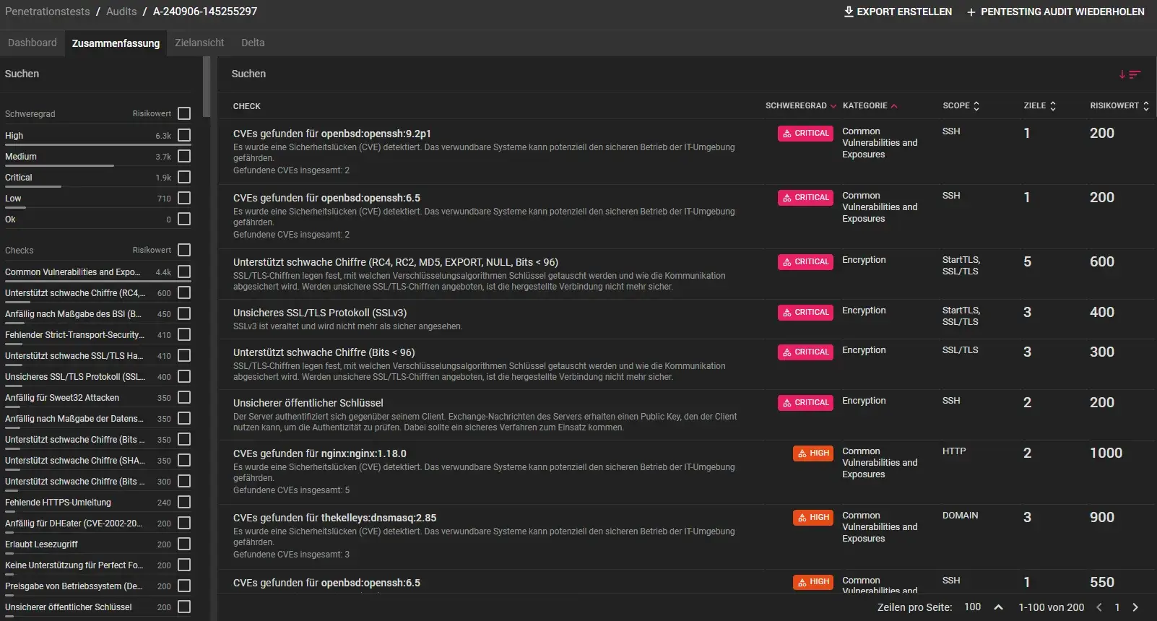Viewport: 1157px width, 621px height.
Task: Sort by the RISIKOWERT column
Action: 1119,106
